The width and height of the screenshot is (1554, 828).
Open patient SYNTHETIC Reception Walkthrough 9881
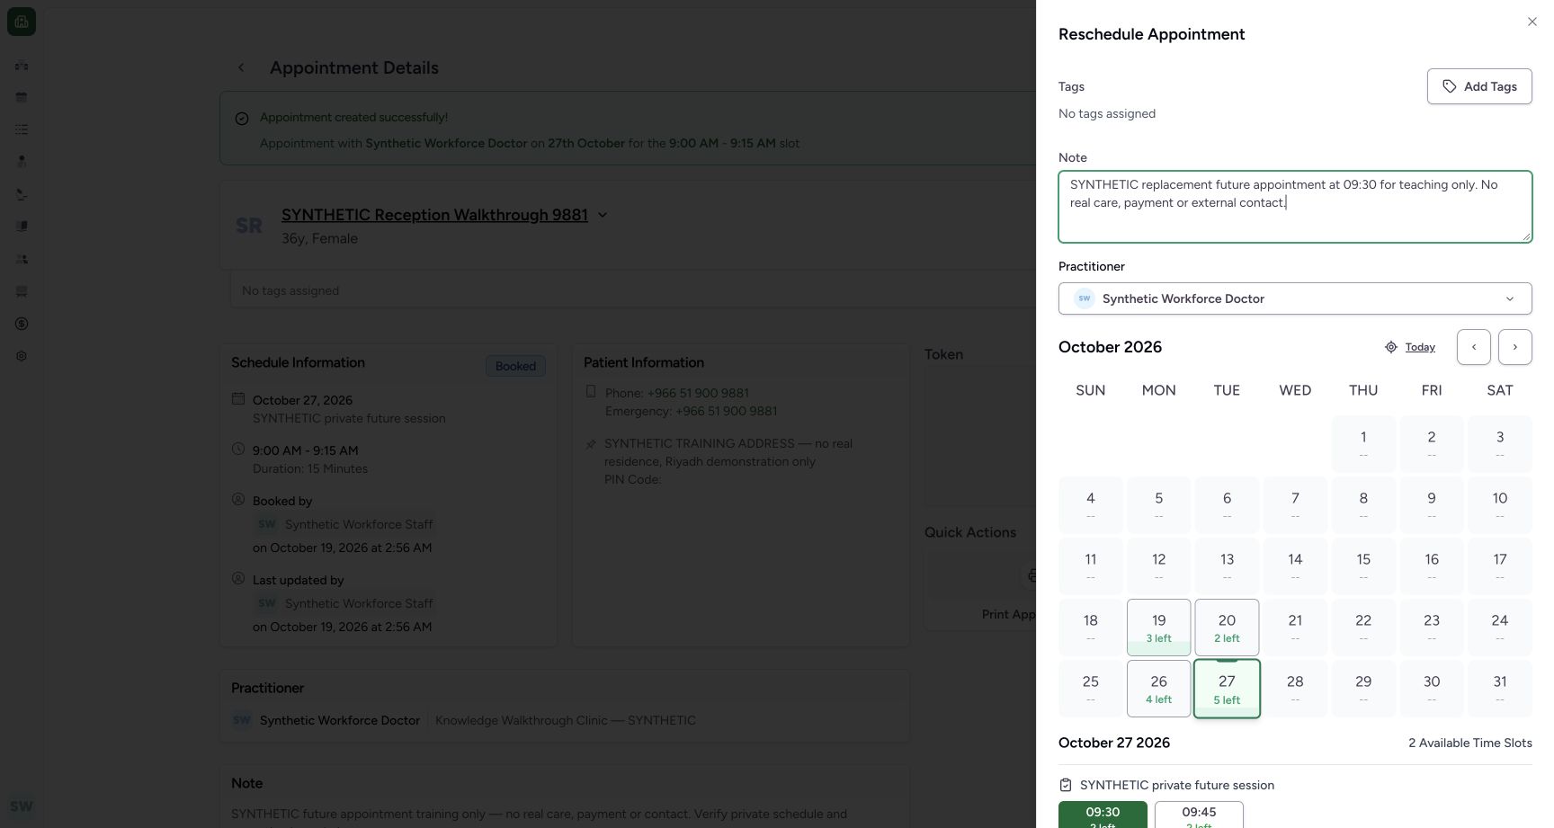(434, 215)
